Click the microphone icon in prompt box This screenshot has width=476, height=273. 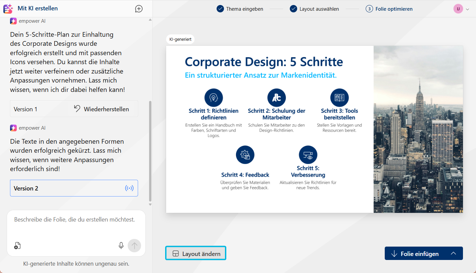pyautogui.click(x=121, y=246)
